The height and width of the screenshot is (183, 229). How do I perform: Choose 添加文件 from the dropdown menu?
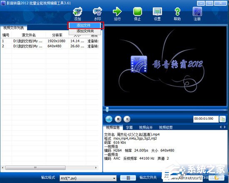point(85,25)
